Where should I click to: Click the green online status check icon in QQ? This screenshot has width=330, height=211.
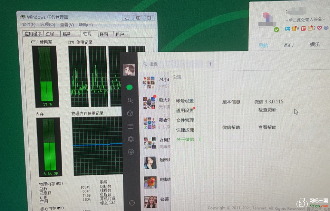tap(277, 30)
